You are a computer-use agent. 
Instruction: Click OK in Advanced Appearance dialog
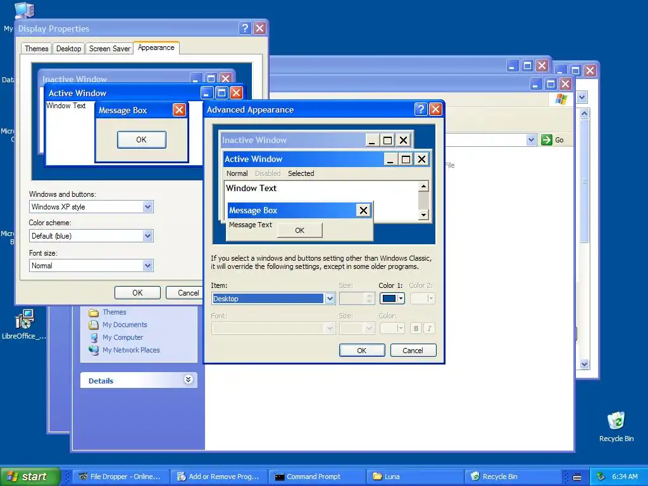(362, 351)
